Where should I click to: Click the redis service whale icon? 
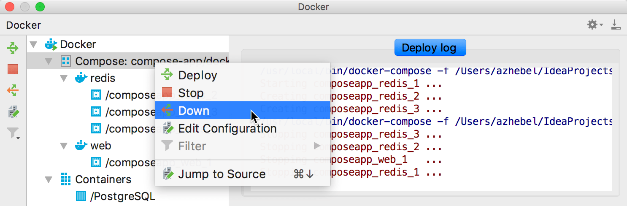point(81,78)
